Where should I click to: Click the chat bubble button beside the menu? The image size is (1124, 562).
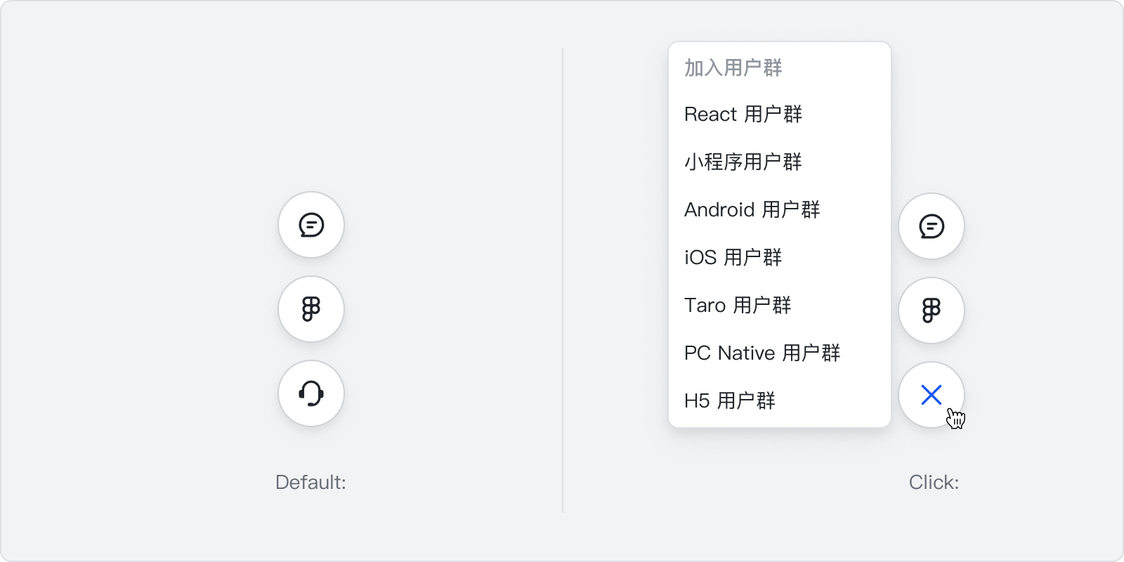pos(932,226)
